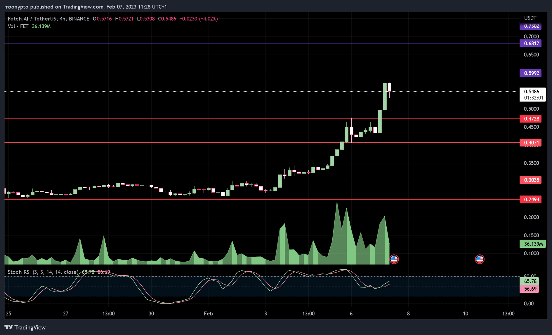Image resolution: width=552 pixels, height=335 pixels.
Task: Click the 27 date on time axis
Action: click(66, 314)
